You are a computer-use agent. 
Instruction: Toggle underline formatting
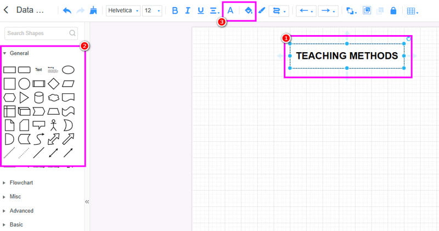coord(200,10)
